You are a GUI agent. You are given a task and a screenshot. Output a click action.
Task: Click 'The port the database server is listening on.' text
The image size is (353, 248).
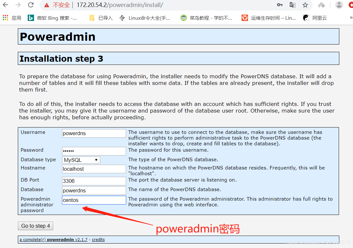click(x=182, y=180)
